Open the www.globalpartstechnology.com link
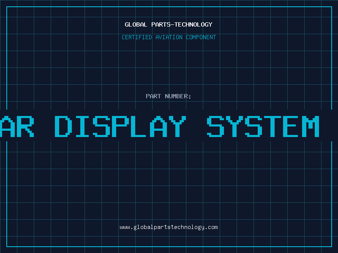This screenshot has width=338, height=253. (x=169, y=227)
